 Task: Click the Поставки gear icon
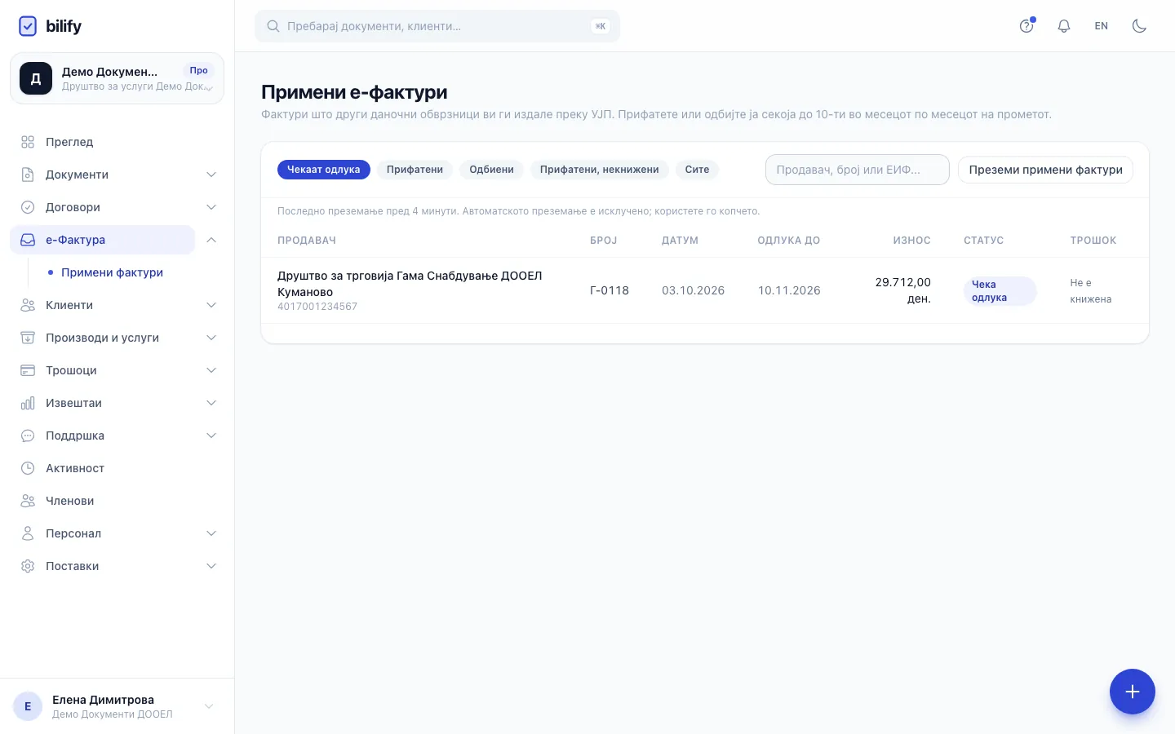click(28, 566)
